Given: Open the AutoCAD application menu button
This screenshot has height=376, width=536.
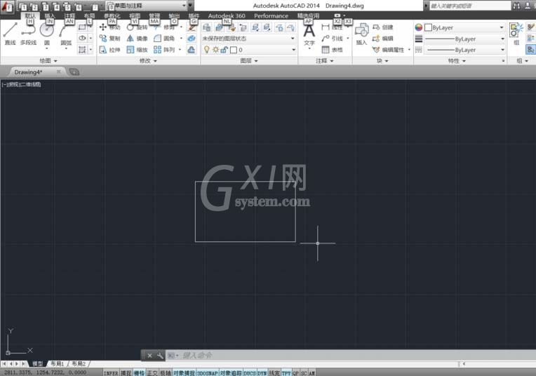Looking at the screenshot, I should pos(7,6).
